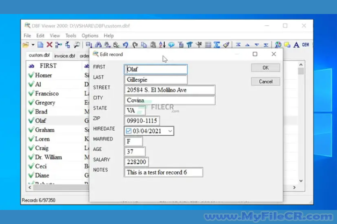Click the MARRIED field containing F
Viewport: 337px width, 224px height.
click(x=133, y=141)
